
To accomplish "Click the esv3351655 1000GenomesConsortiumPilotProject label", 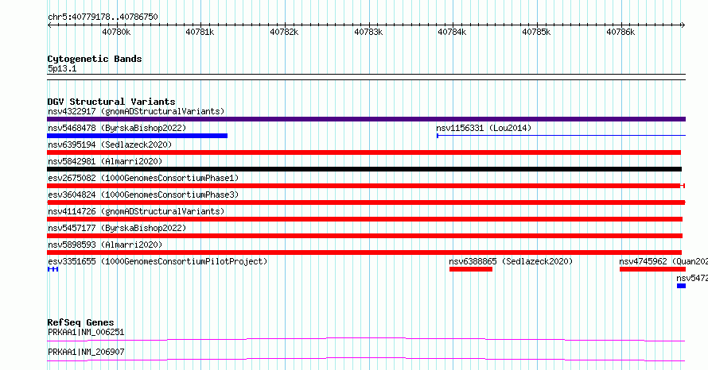I will click(158, 261).
